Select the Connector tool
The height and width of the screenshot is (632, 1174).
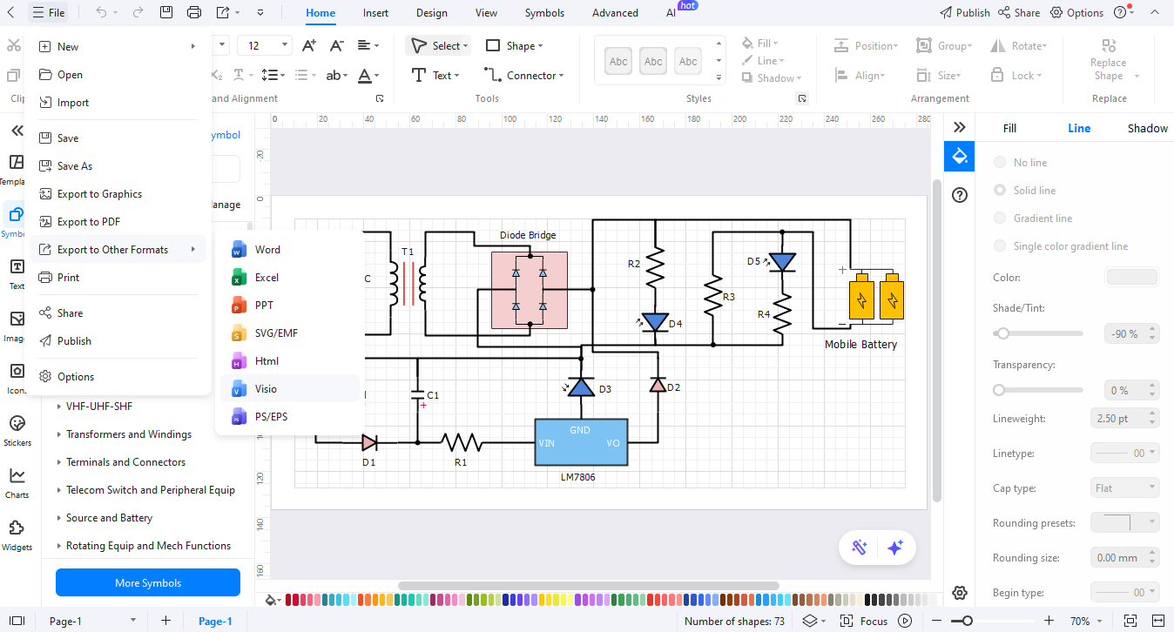tap(523, 76)
